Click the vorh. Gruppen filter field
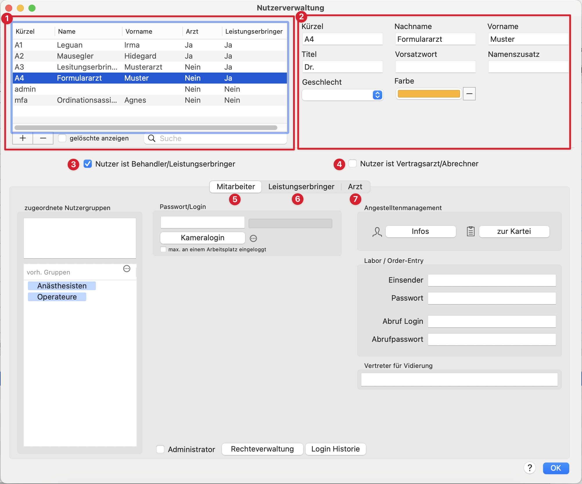 point(73,272)
